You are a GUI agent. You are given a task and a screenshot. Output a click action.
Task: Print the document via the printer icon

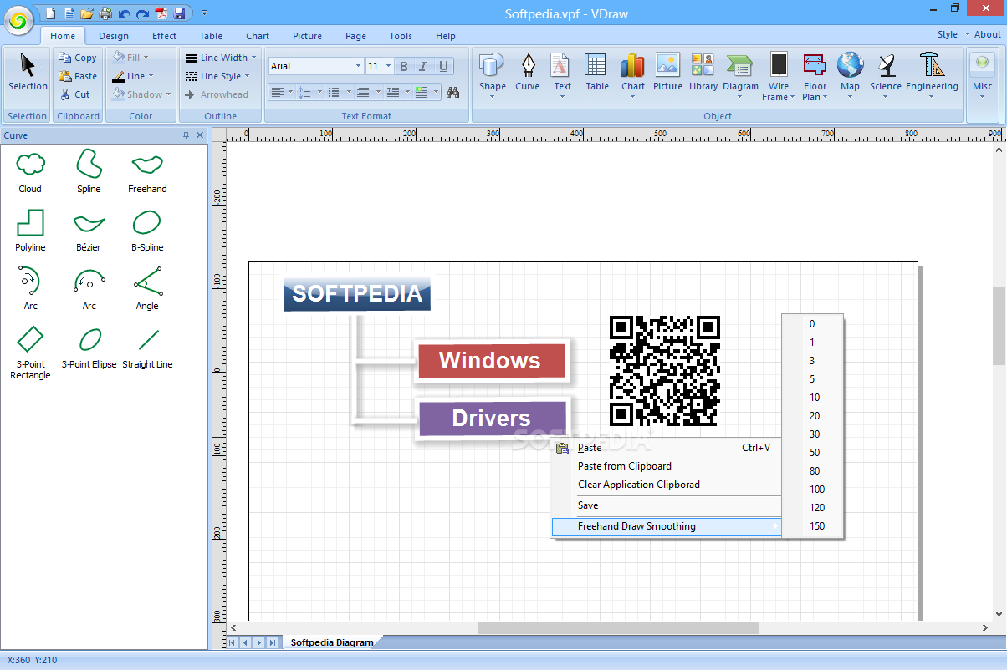coord(105,13)
